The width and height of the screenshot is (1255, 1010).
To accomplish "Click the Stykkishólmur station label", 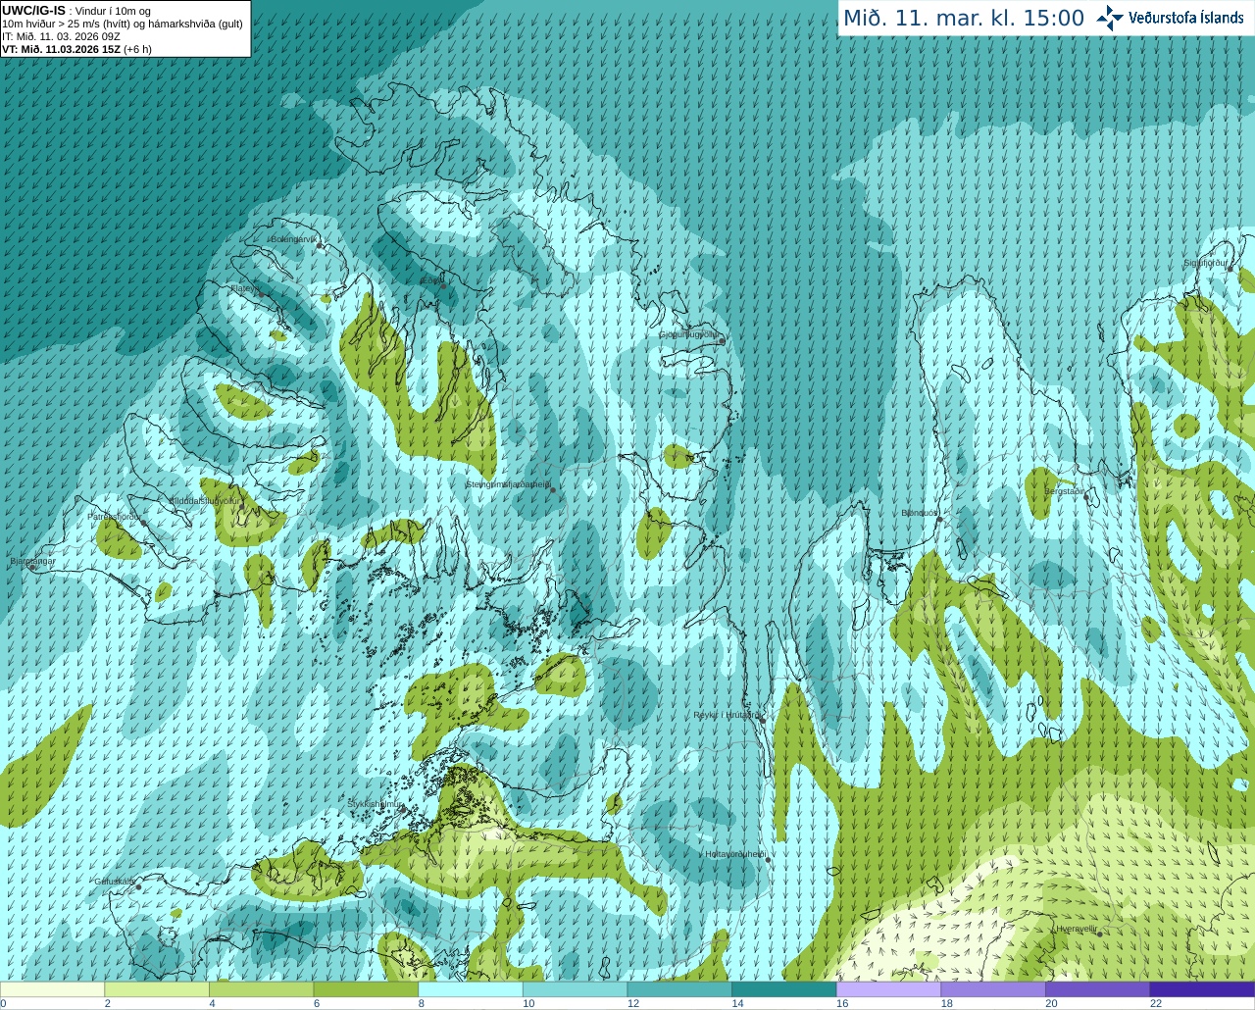I will pyautogui.click(x=376, y=803).
